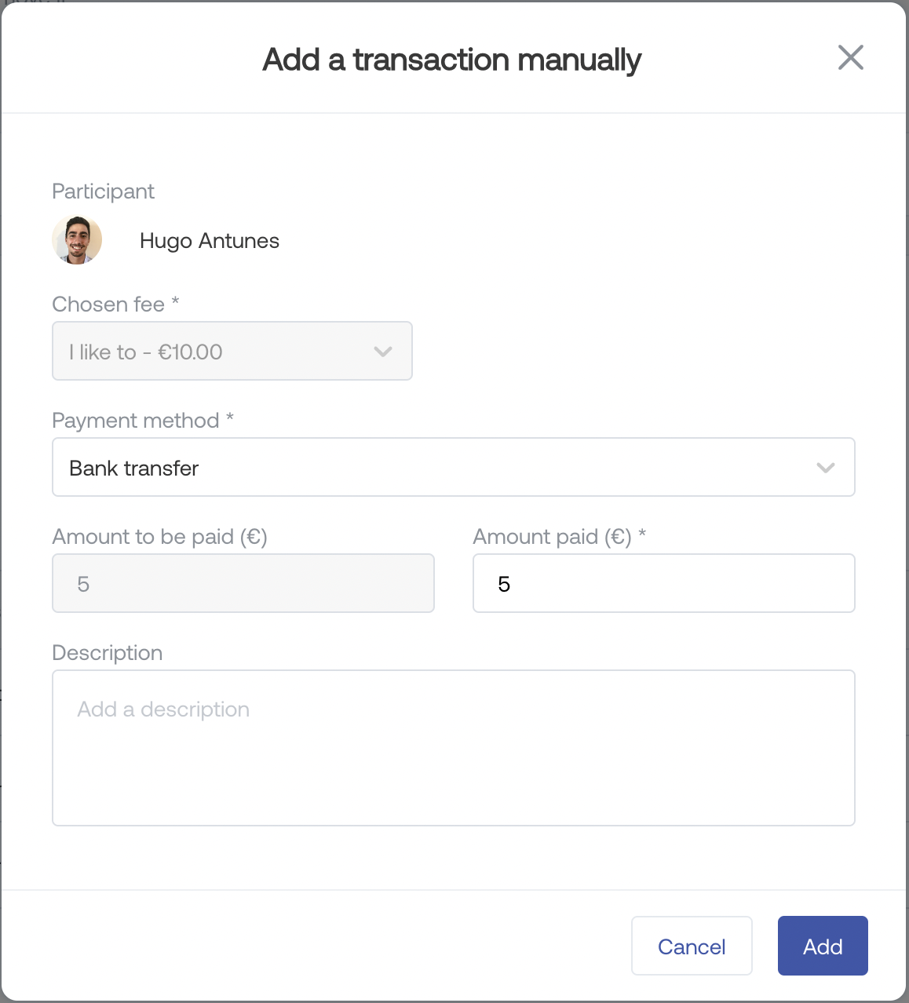
Task: Click the Amount to be paid field
Action: (x=243, y=583)
